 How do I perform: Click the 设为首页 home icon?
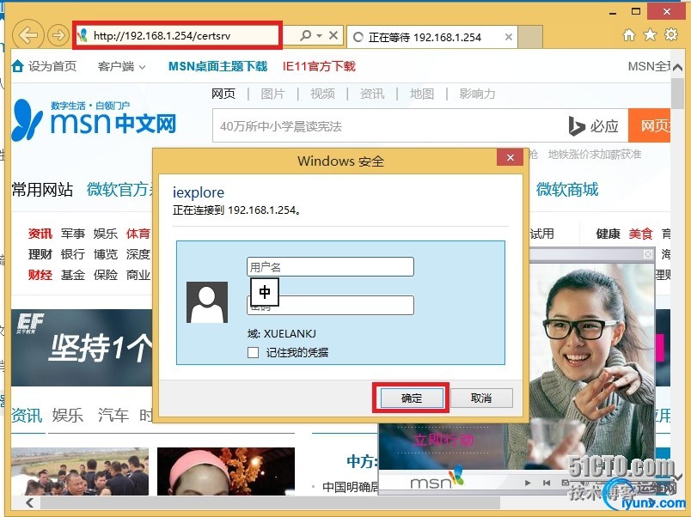[x=18, y=66]
